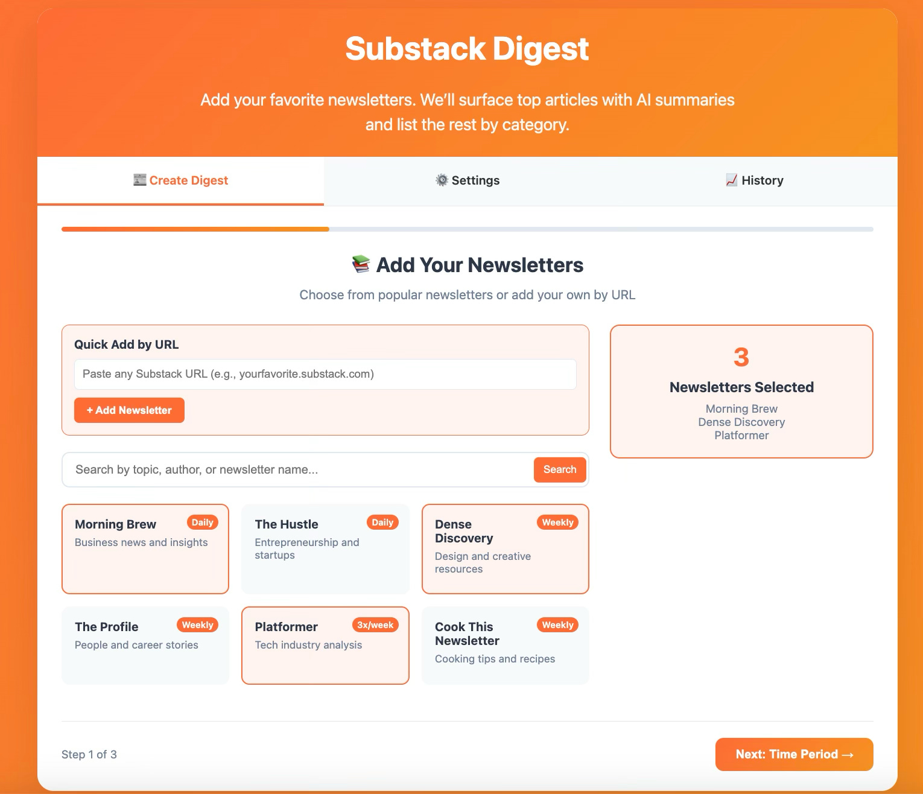The width and height of the screenshot is (923, 794).
Task: Click the Step 1 of 3 label
Action: [89, 754]
